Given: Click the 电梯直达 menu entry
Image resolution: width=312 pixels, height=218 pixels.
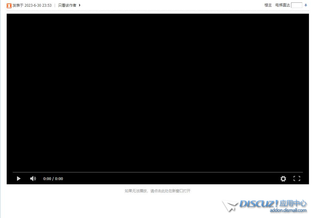Looking at the screenshot, I should (282, 5).
